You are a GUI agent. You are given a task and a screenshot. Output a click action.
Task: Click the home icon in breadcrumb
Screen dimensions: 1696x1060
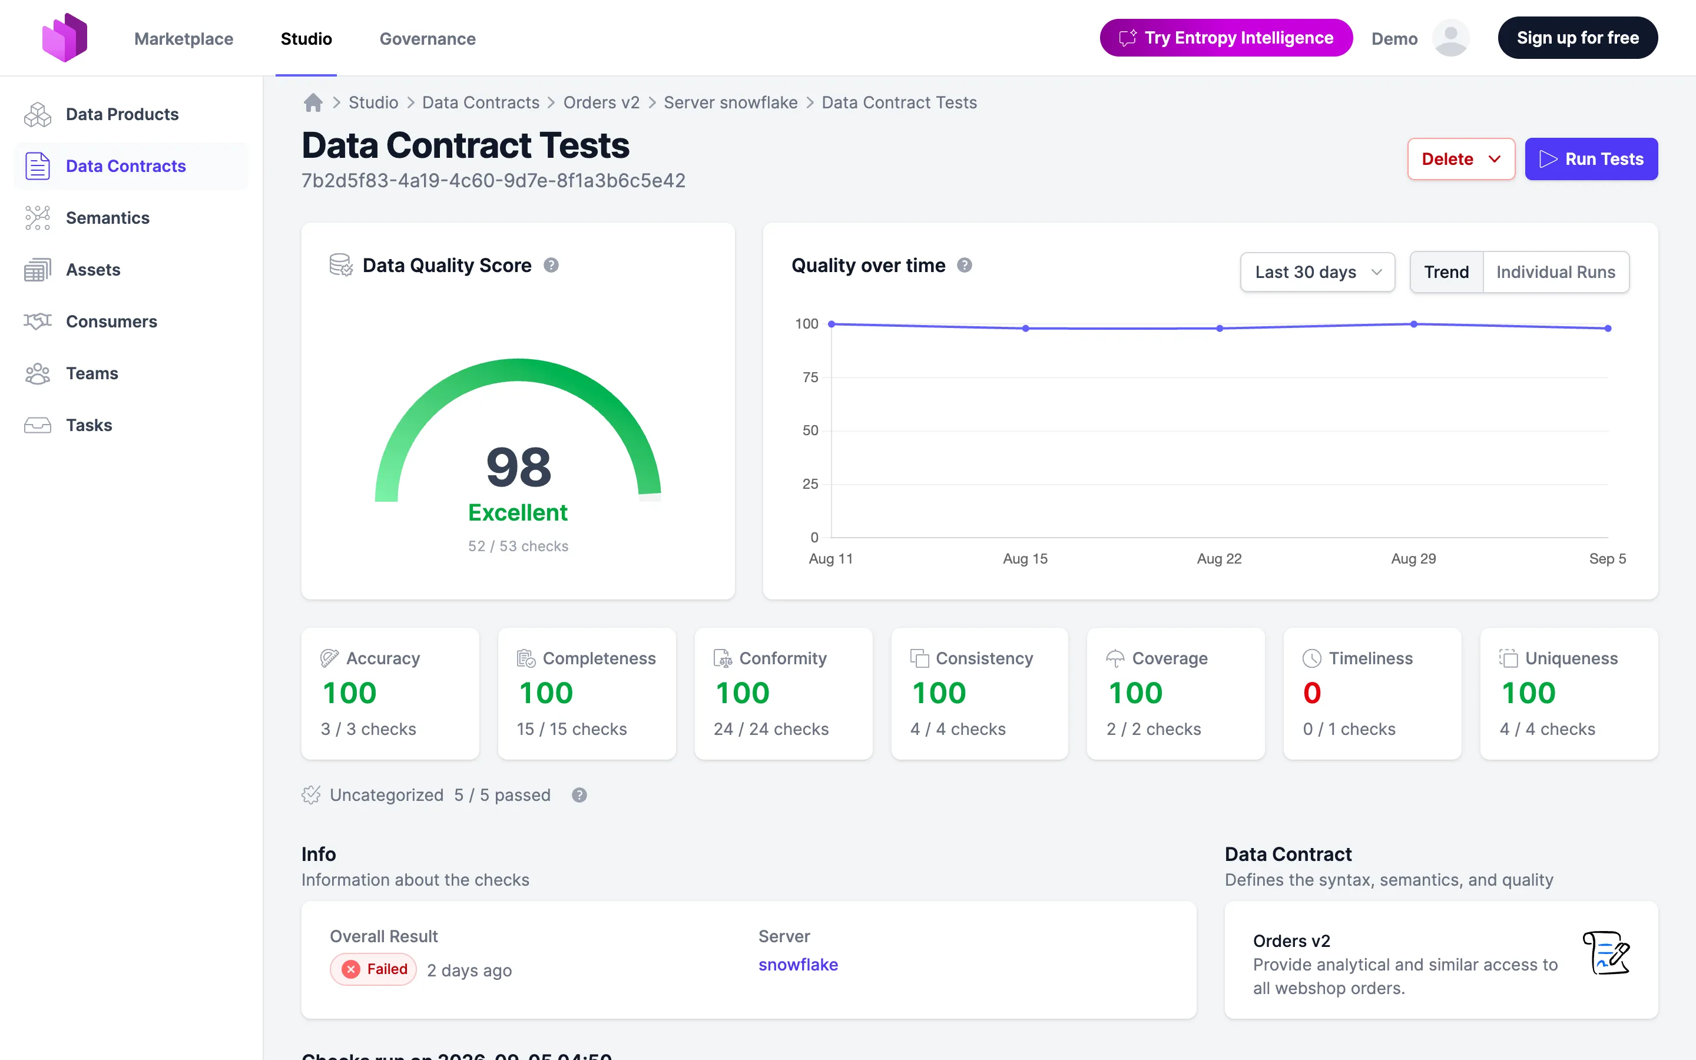(x=313, y=103)
